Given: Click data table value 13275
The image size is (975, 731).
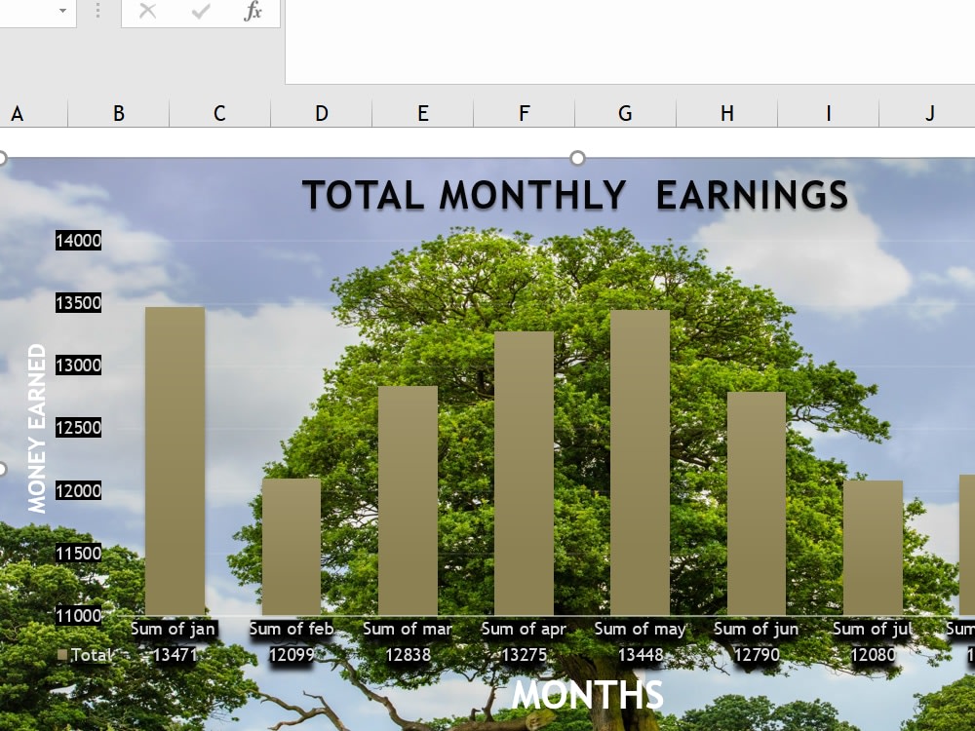Looking at the screenshot, I should tap(525, 655).
